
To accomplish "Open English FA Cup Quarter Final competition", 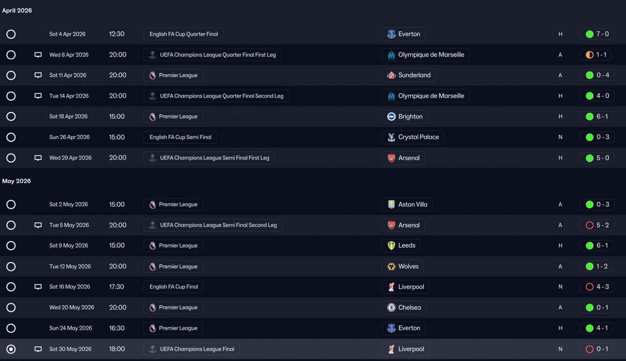I will [x=183, y=34].
